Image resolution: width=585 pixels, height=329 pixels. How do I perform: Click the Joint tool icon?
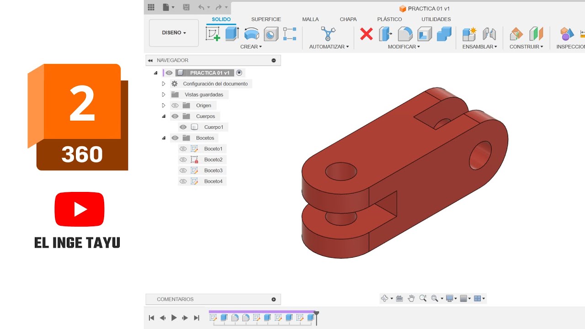[x=489, y=34]
